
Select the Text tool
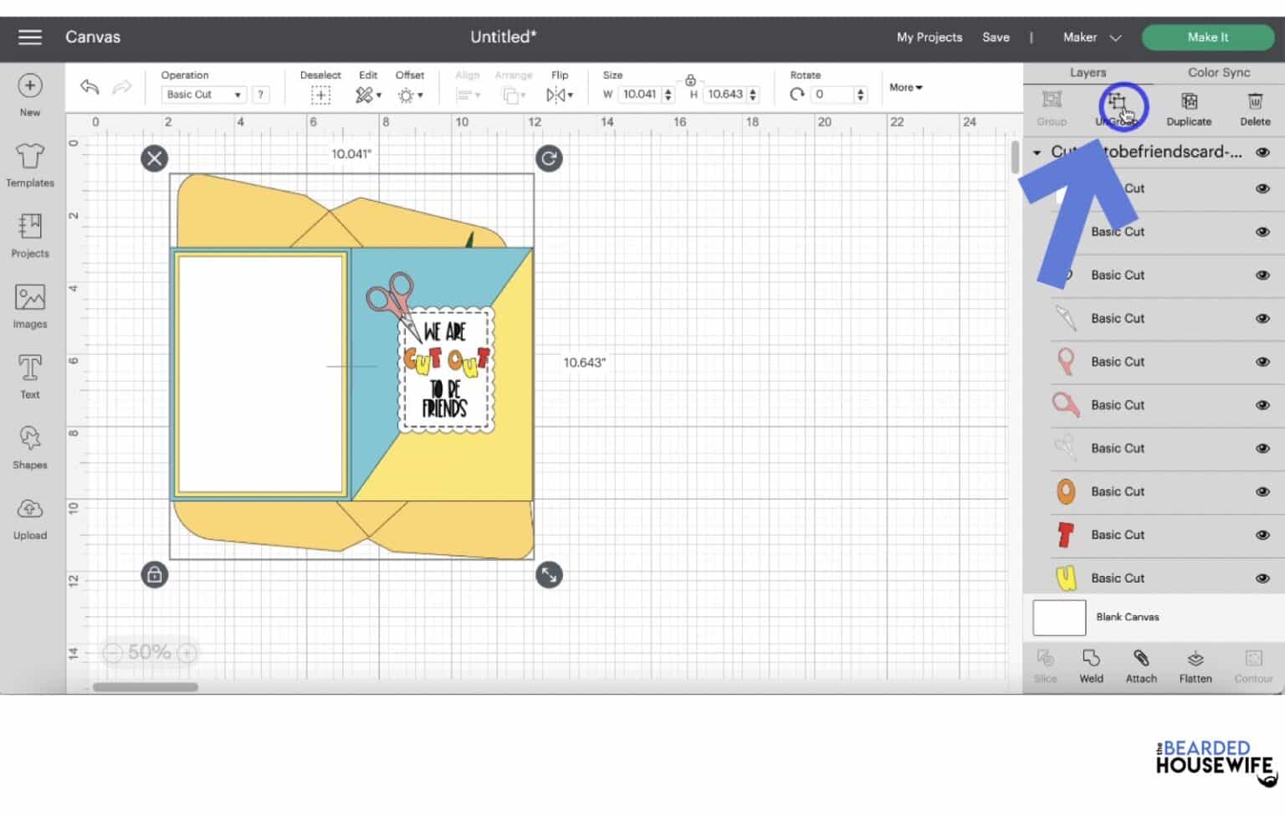30,368
